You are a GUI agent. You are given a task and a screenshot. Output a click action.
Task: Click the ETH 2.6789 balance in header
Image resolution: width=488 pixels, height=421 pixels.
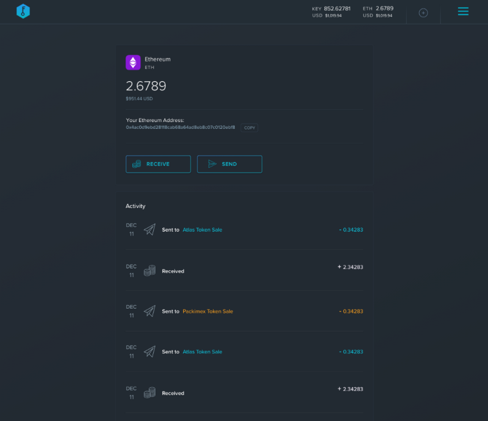coord(378,9)
